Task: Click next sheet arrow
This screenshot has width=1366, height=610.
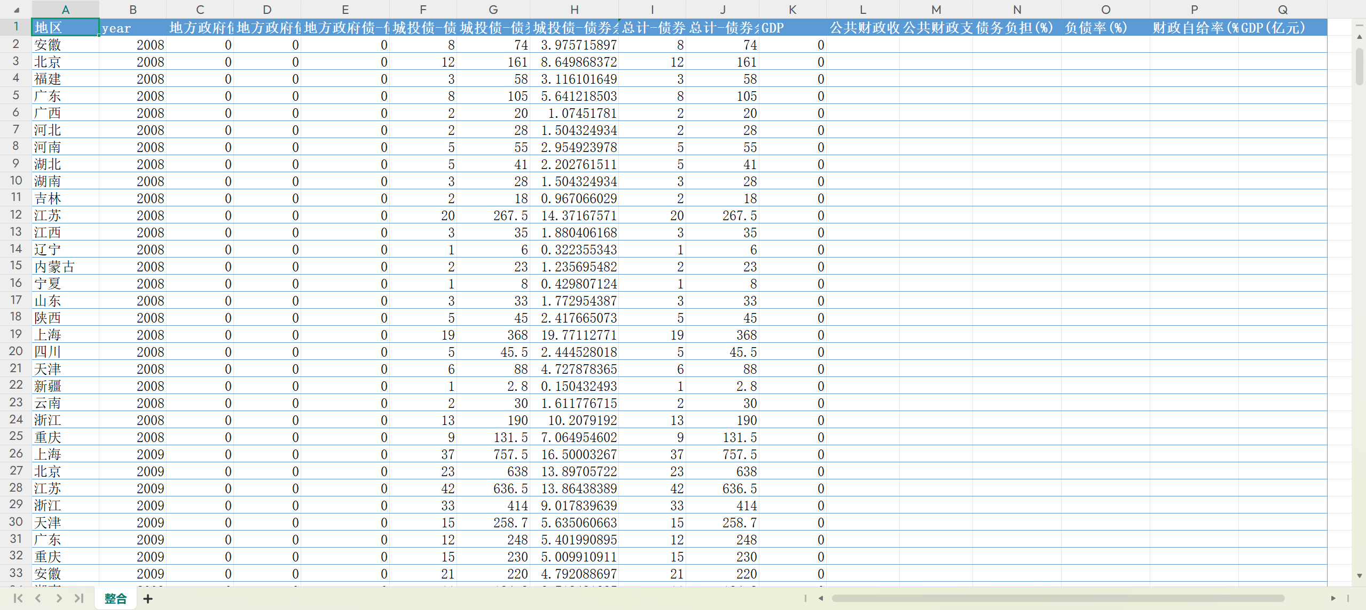Action: pyautogui.click(x=59, y=598)
